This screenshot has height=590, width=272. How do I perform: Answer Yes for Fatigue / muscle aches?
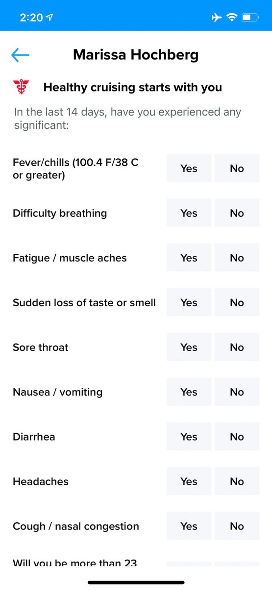click(189, 258)
